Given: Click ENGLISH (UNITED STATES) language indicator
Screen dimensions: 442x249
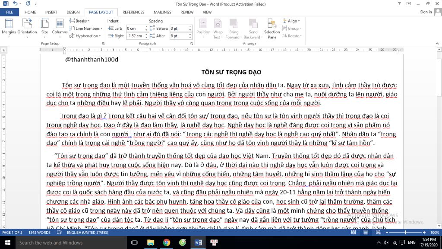Looking at the screenshot, I should click(x=87, y=233).
